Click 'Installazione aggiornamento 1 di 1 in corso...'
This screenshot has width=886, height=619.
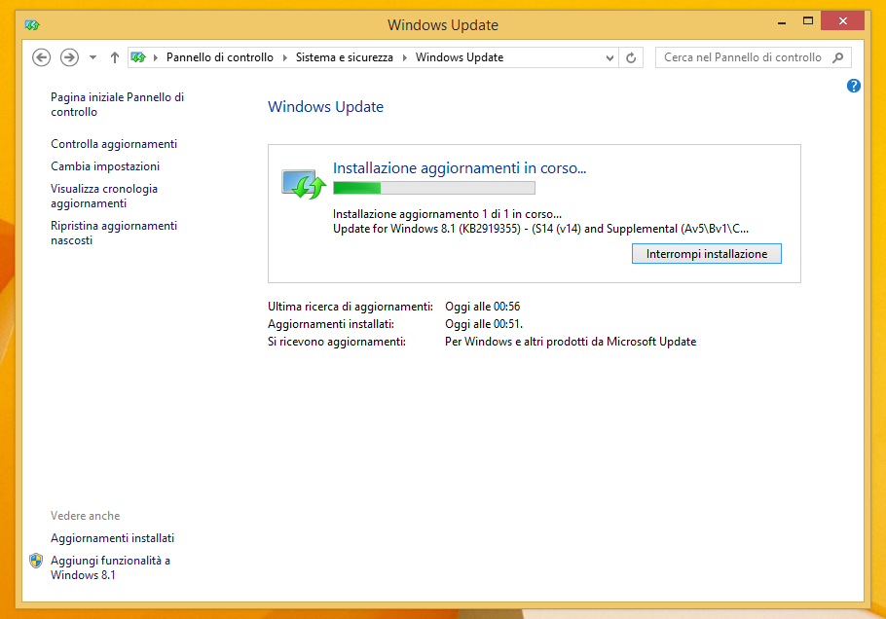447,214
